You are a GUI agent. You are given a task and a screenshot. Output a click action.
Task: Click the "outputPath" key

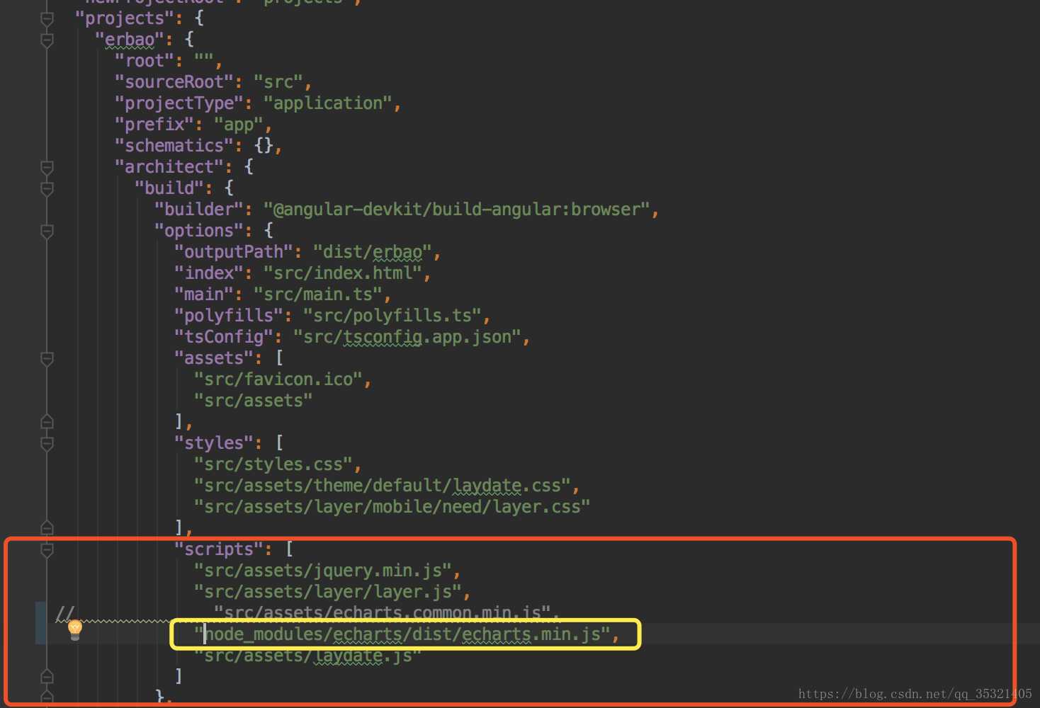click(x=233, y=252)
